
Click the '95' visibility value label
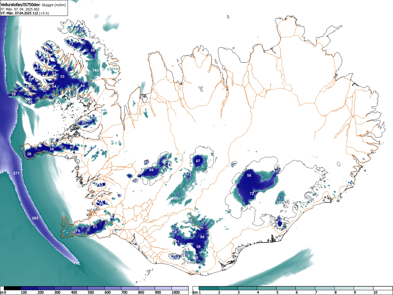84,122
